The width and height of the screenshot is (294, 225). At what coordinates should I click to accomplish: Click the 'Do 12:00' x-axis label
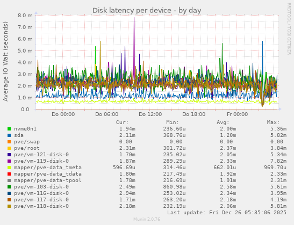[x=150, y=114]
